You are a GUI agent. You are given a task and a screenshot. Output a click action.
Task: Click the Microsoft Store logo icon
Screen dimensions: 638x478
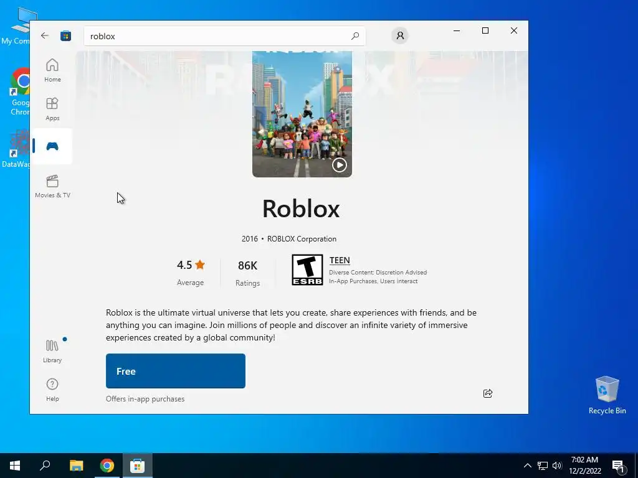click(x=65, y=35)
